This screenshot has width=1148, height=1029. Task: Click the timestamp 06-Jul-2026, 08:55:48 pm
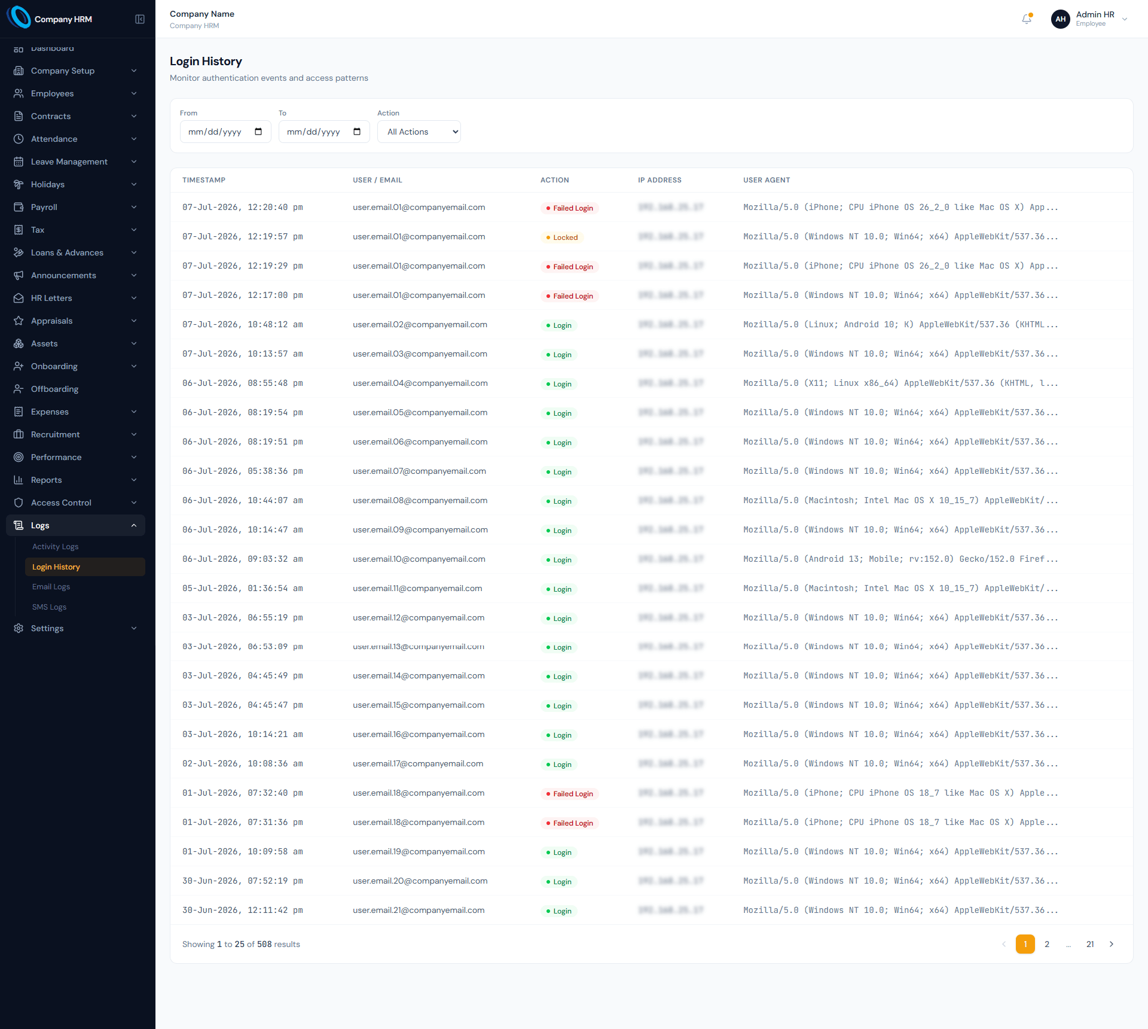click(243, 383)
